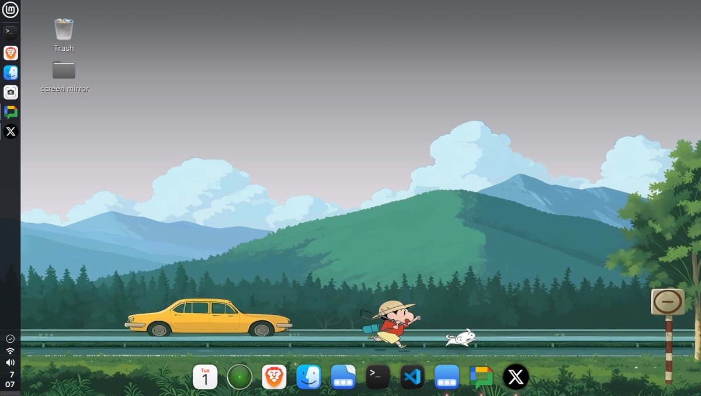
Task: Open the sound volume tray icon
Action: point(10,363)
